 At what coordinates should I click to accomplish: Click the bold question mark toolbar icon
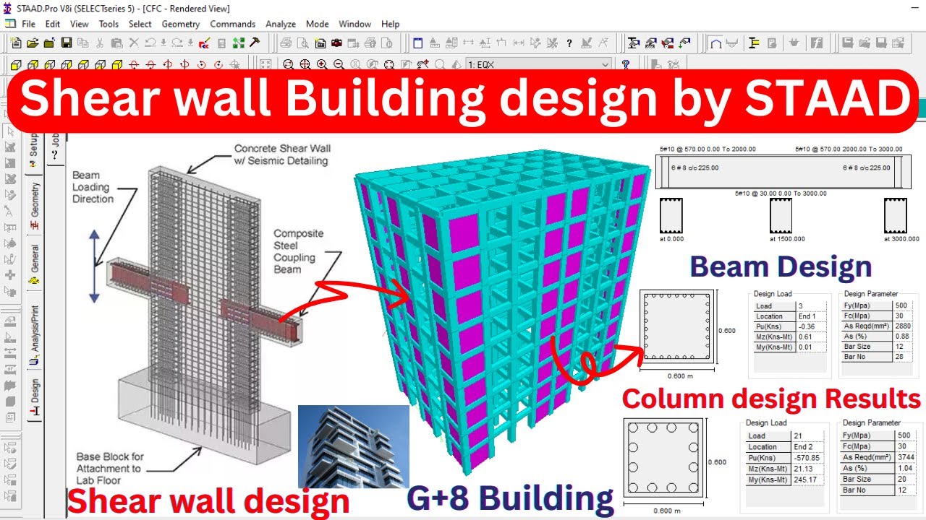(x=569, y=43)
